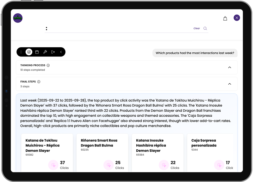Grab the toolbar drag handle dots
Image resolution: width=253 pixels, height=182 pixels.
(21, 52)
